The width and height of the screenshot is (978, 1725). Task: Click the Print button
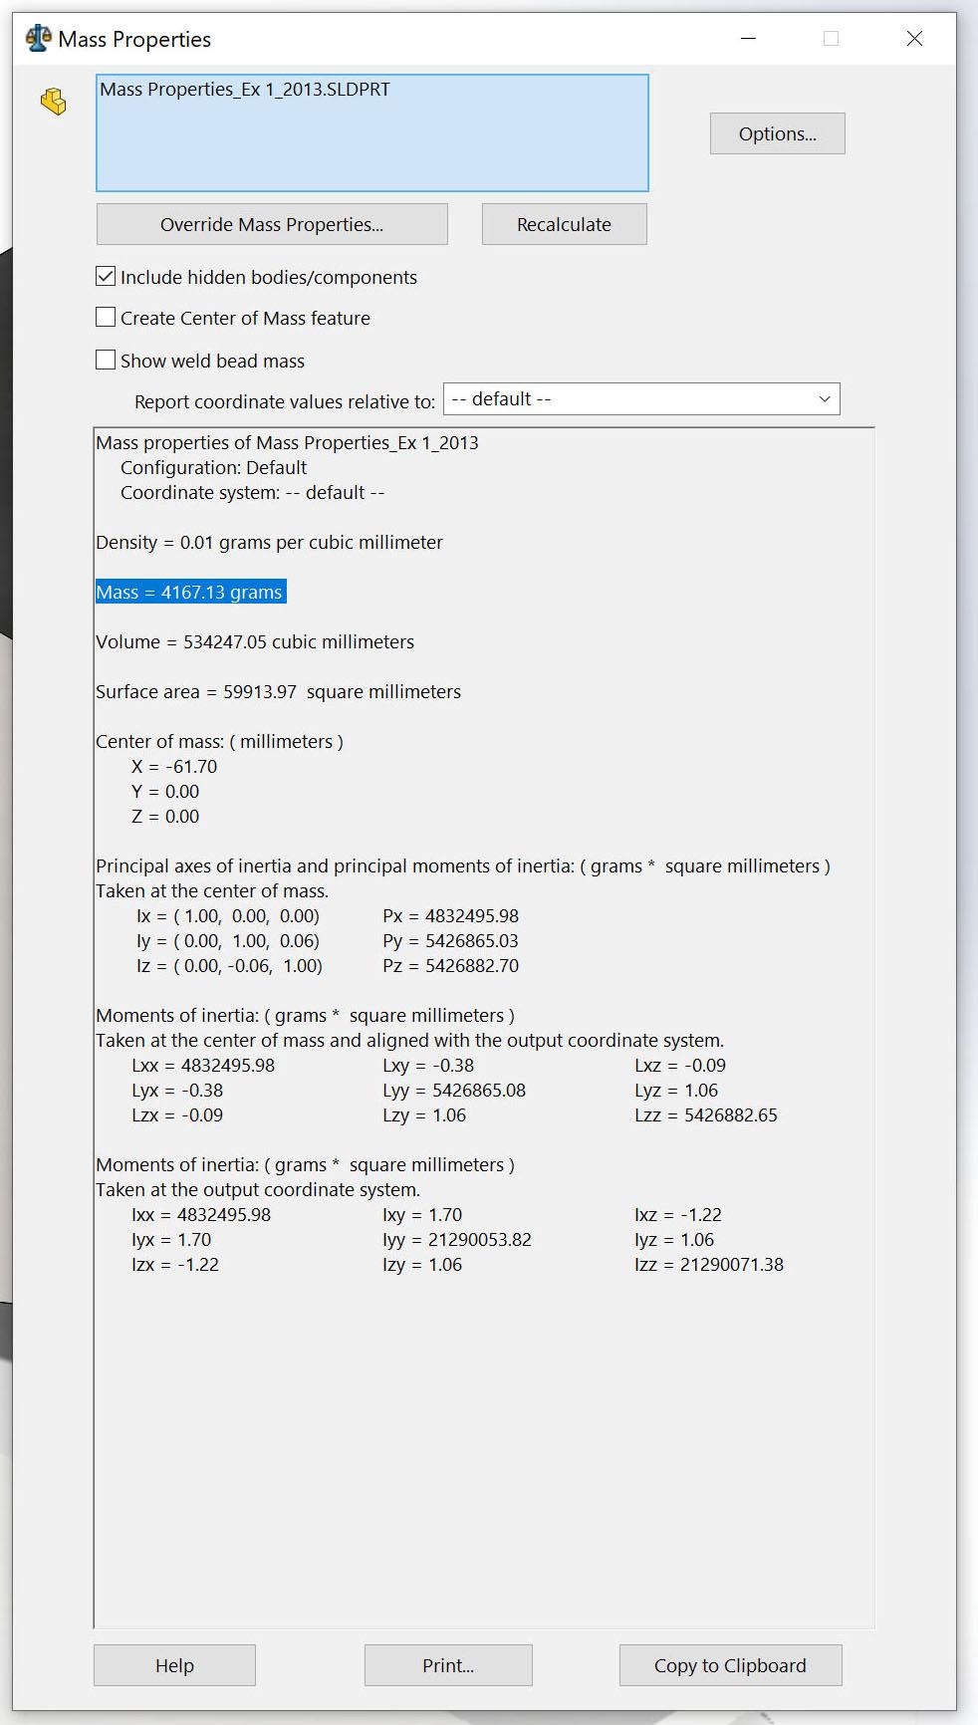(448, 1665)
